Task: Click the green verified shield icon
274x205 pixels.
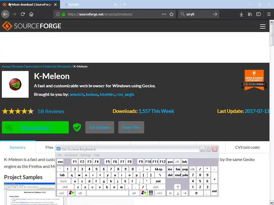Action: tap(77, 127)
